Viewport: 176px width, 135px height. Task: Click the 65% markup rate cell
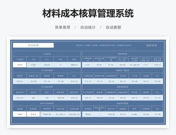(33, 98)
